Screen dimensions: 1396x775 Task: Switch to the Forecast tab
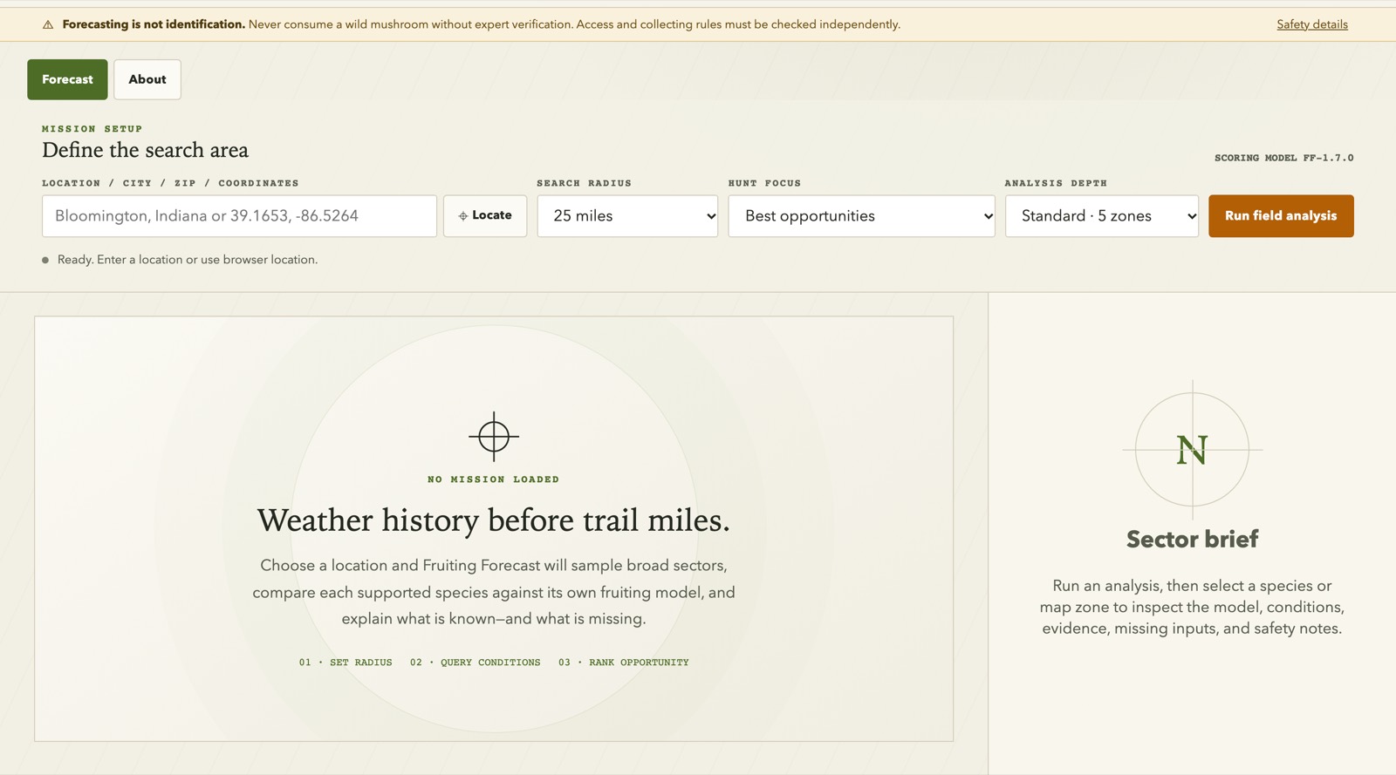tap(67, 79)
